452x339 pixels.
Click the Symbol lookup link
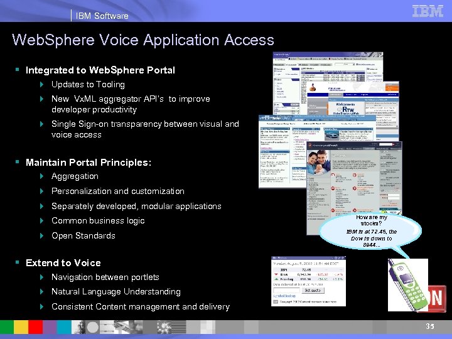click(x=284, y=296)
